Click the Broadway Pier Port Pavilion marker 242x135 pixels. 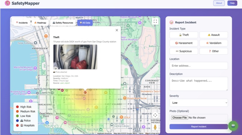click(x=29, y=93)
